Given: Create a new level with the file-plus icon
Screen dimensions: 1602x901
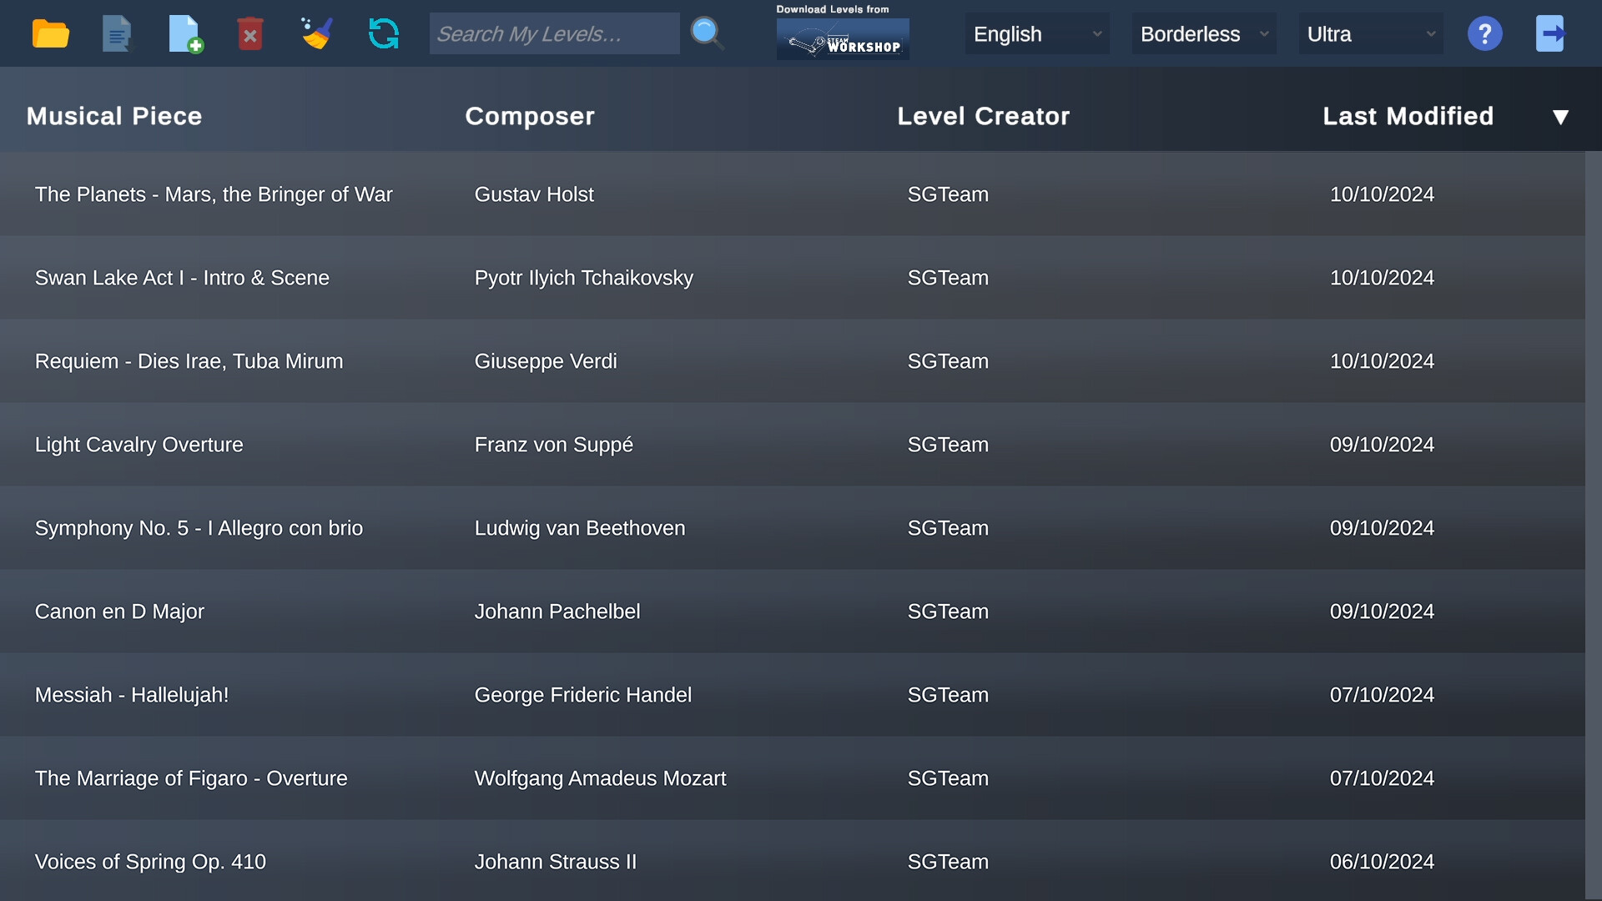Looking at the screenshot, I should tap(185, 33).
